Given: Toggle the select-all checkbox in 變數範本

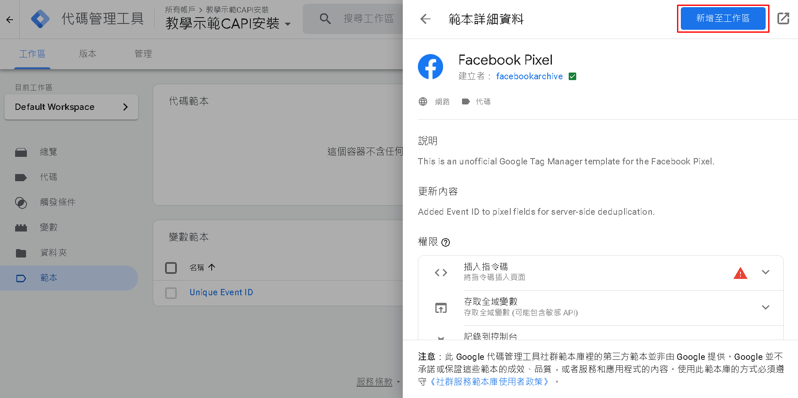Looking at the screenshot, I should pyautogui.click(x=171, y=268).
